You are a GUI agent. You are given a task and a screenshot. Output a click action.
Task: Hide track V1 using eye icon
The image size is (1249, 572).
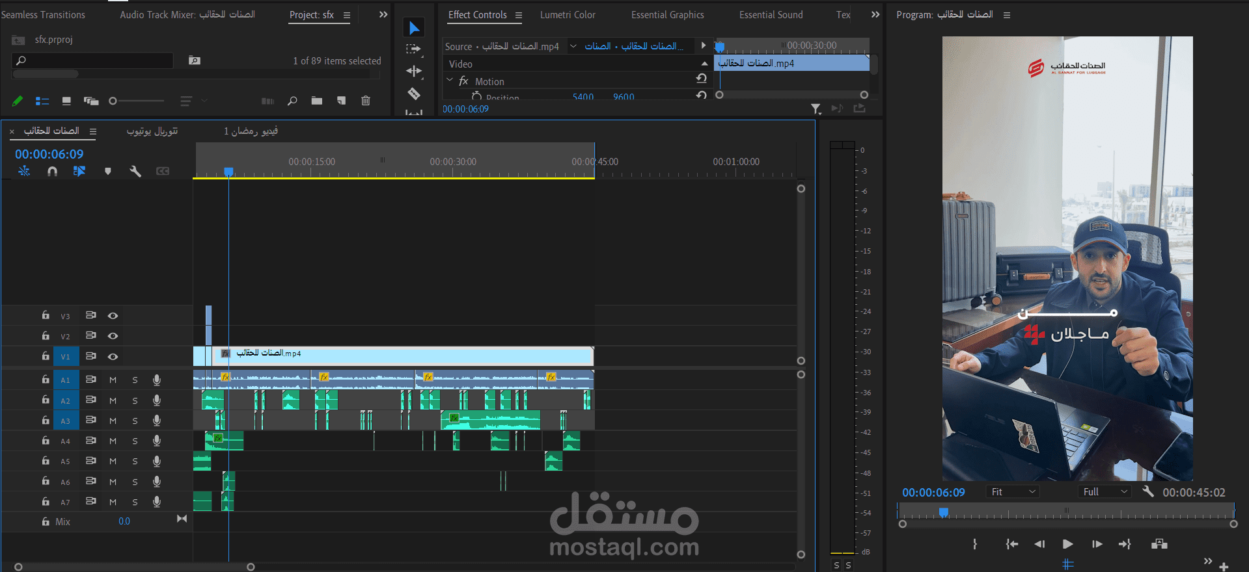pos(113,357)
